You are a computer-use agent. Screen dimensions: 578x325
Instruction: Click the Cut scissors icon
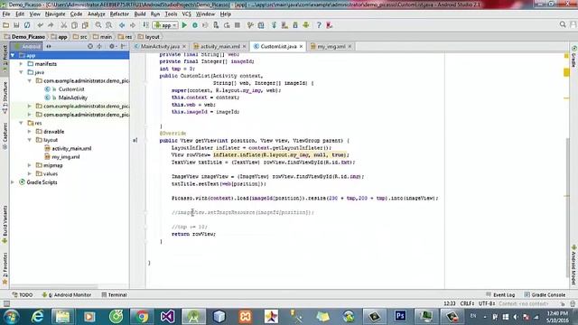(x=63, y=25)
